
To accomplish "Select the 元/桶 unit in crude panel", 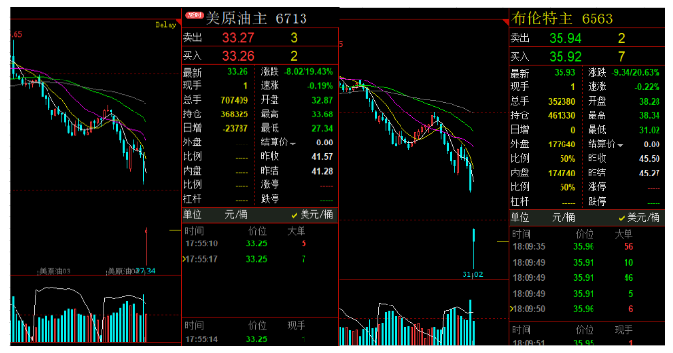I will [236, 214].
